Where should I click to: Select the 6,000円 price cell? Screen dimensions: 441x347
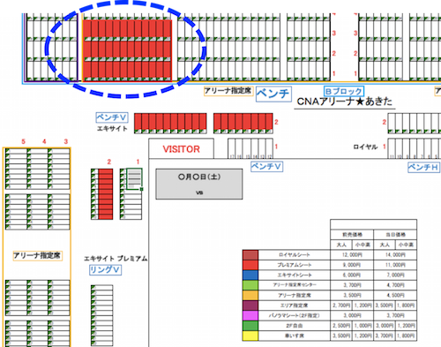[352, 275]
